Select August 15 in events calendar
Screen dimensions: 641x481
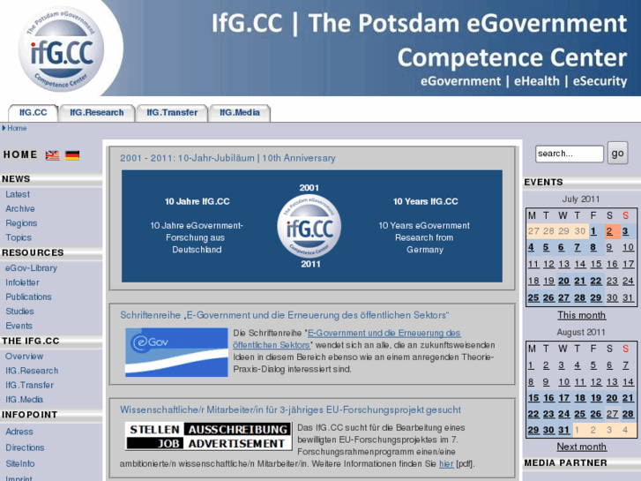[533, 398]
